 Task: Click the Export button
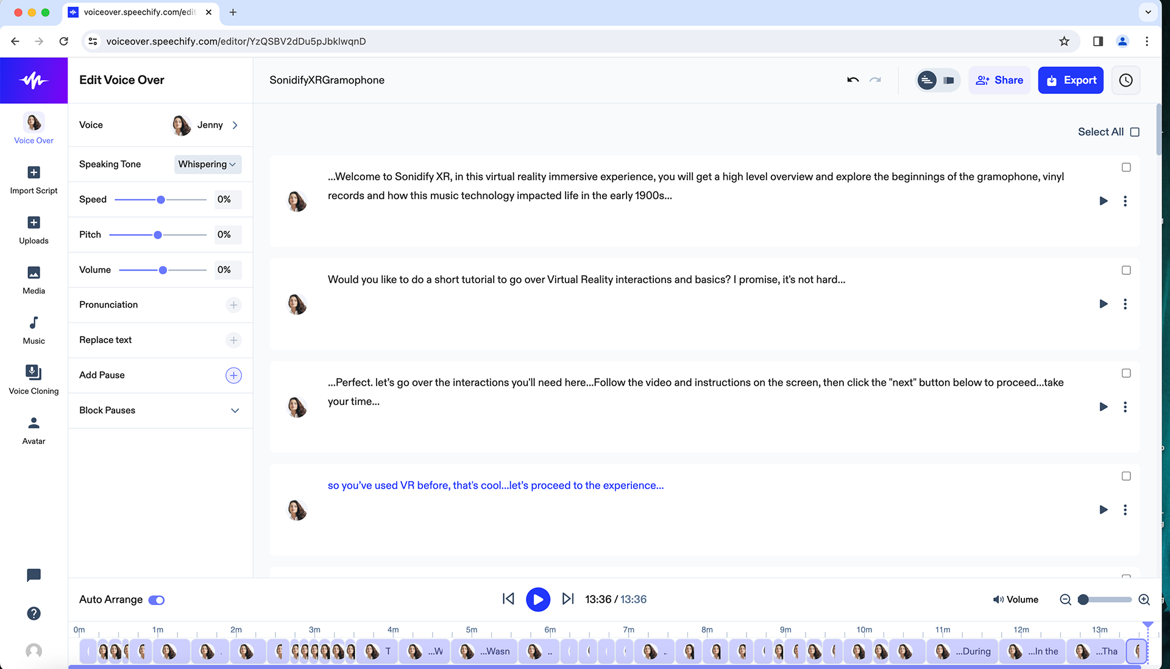[1071, 80]
